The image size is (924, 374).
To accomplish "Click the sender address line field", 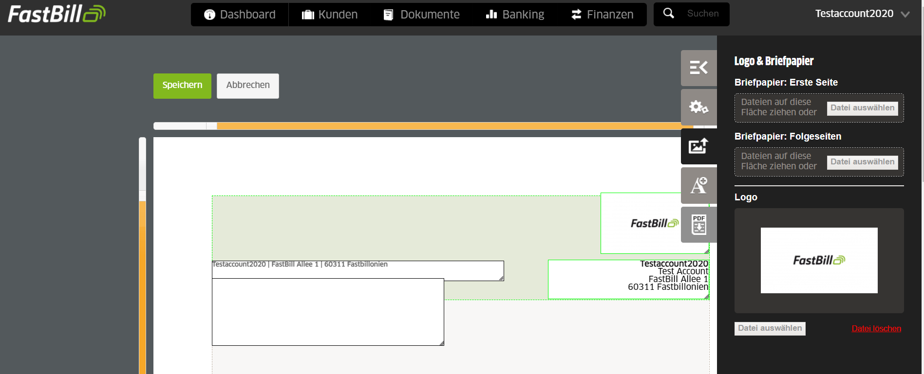I will pos(358,270).
